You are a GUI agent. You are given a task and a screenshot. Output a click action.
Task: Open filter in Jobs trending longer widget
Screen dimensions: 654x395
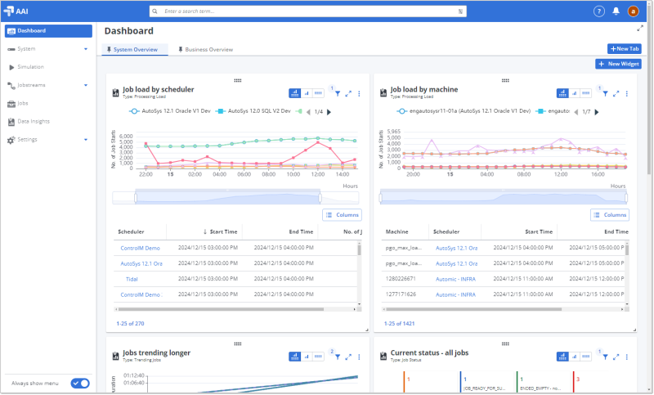pos(338,357)
